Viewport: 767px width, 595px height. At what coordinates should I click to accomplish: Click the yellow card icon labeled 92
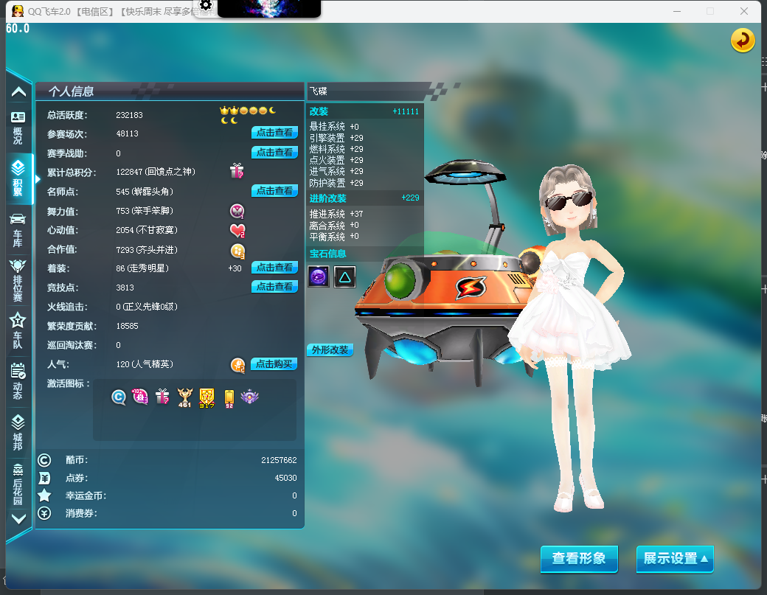(x=229, y=398)
